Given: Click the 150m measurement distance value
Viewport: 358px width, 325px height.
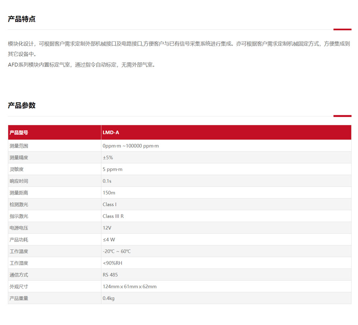Looking at the screenshot, I should (109, 193).
